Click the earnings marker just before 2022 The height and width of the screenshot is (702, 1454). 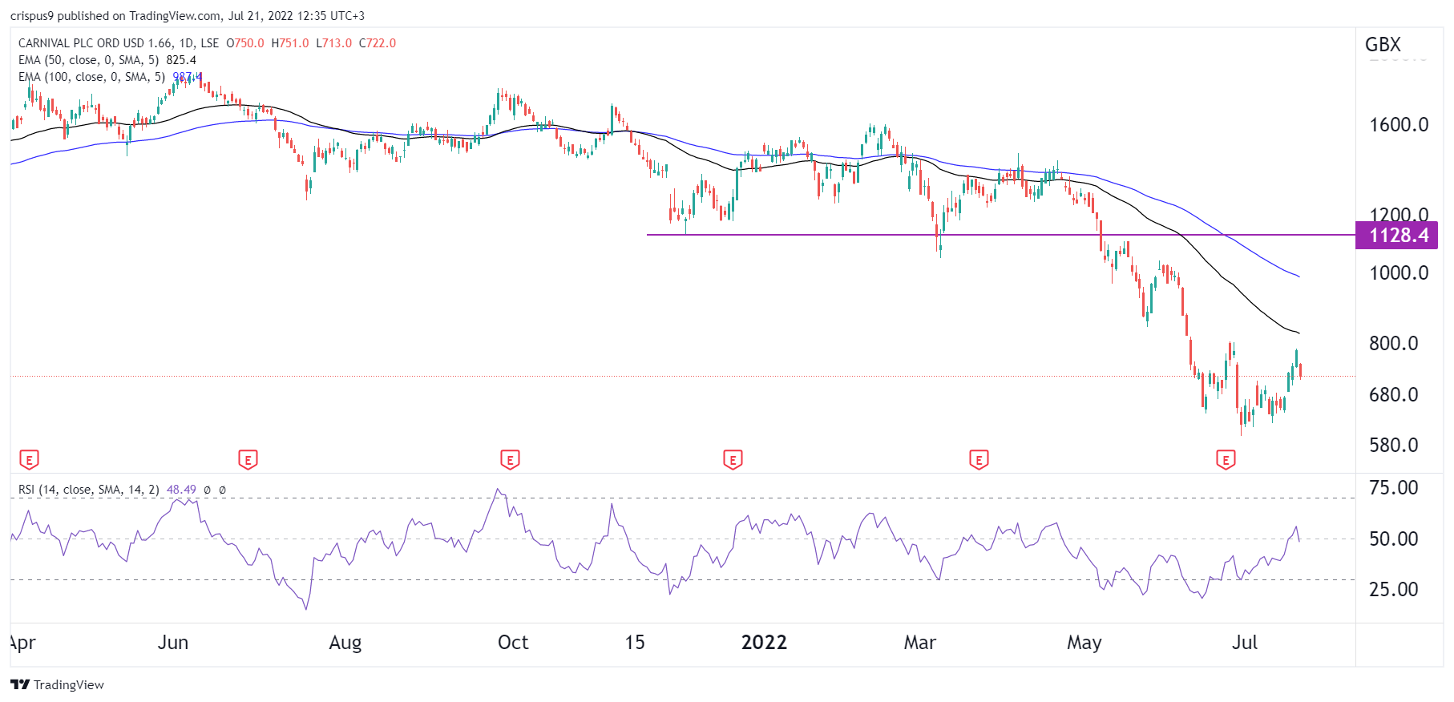[733, 460]
